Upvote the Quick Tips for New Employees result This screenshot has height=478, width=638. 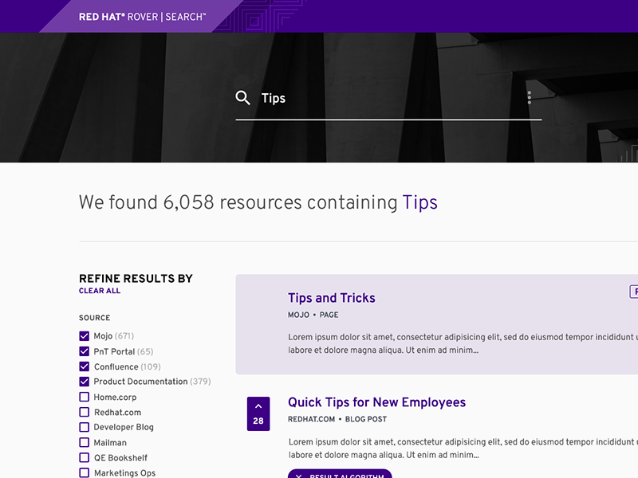(258, 403)
